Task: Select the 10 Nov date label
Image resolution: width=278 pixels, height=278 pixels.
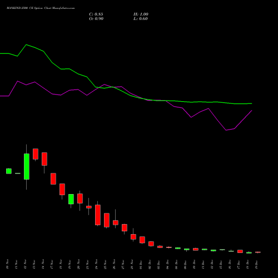Action: point(7,264)
